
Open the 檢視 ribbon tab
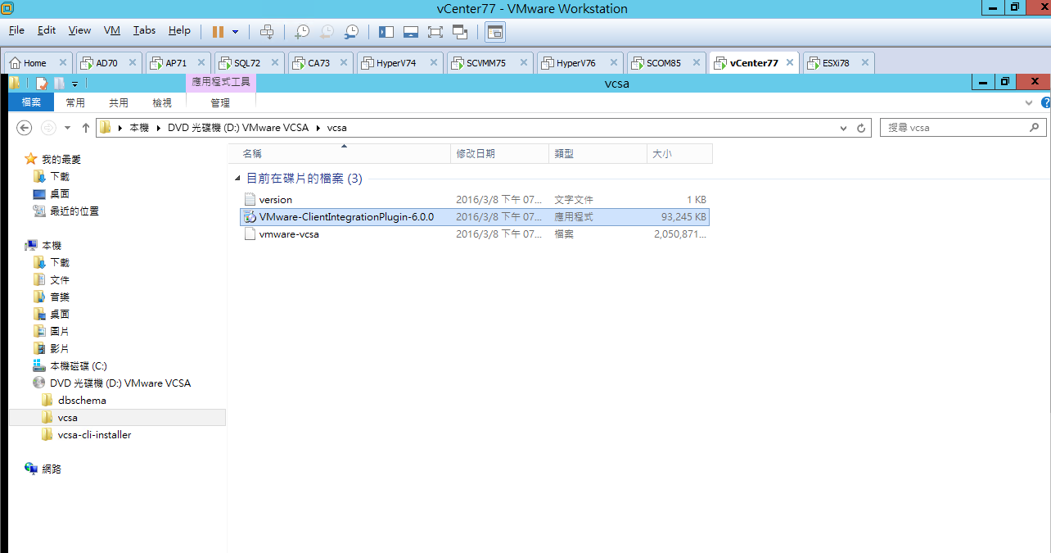tap(162, 102)
